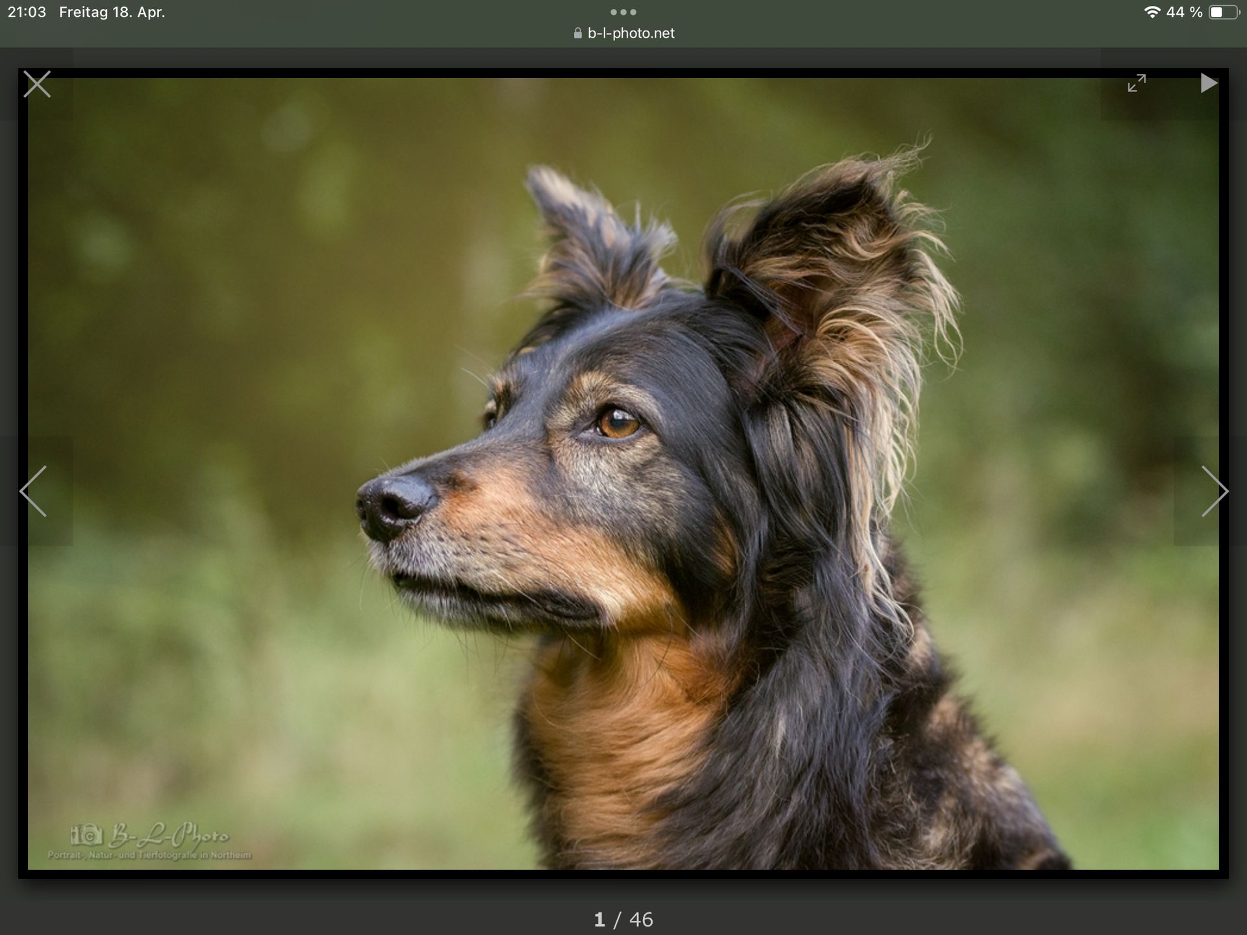Tap the b-l-photo.net address bar
The width and height of the screenshot is (1247, 935).
point(630,33)
